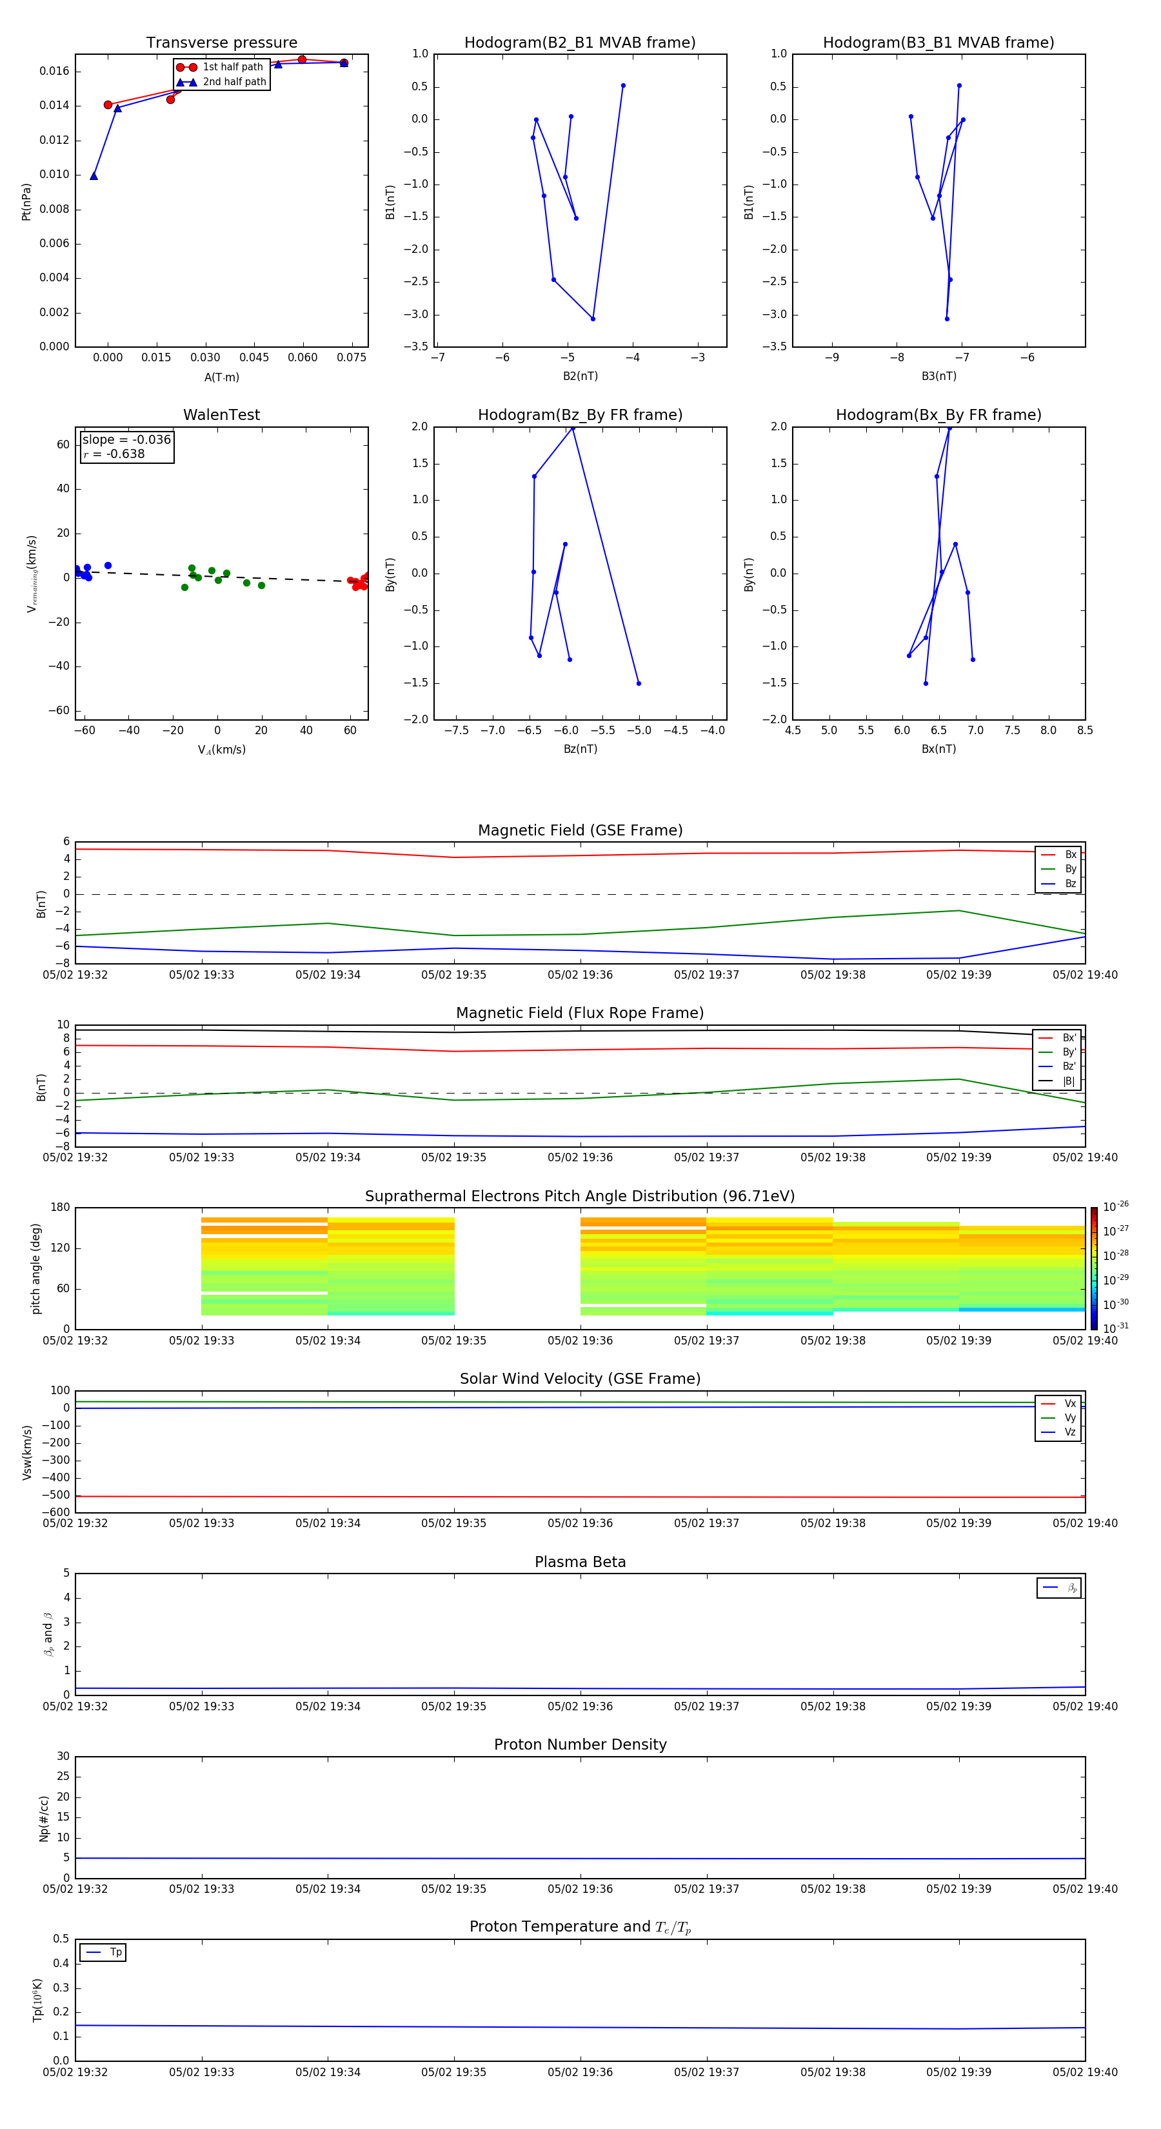Click the Vy legend entry
Screen dimensions: 1161x2129
point(1058,1417)
